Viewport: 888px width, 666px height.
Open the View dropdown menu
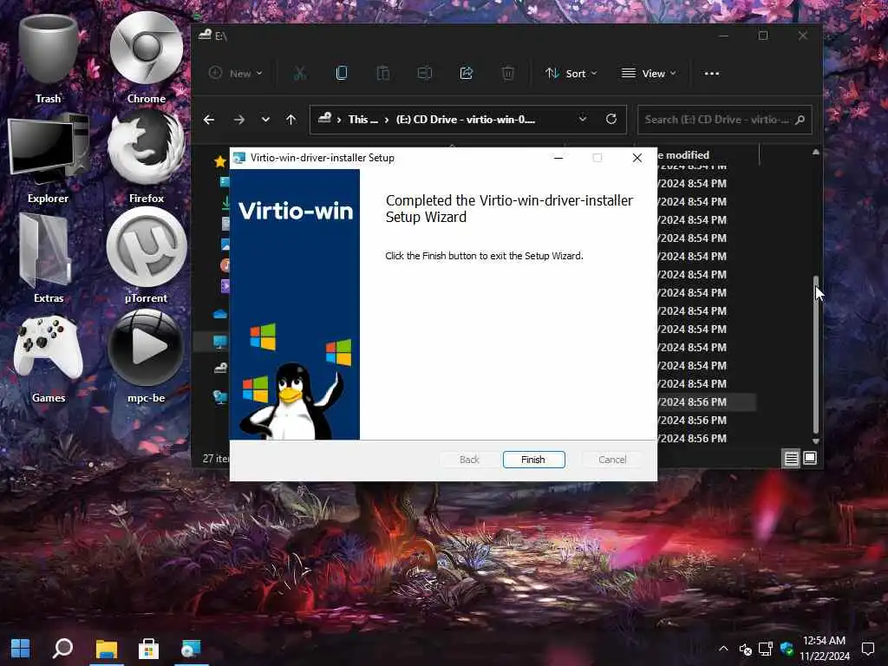[649, 73]
